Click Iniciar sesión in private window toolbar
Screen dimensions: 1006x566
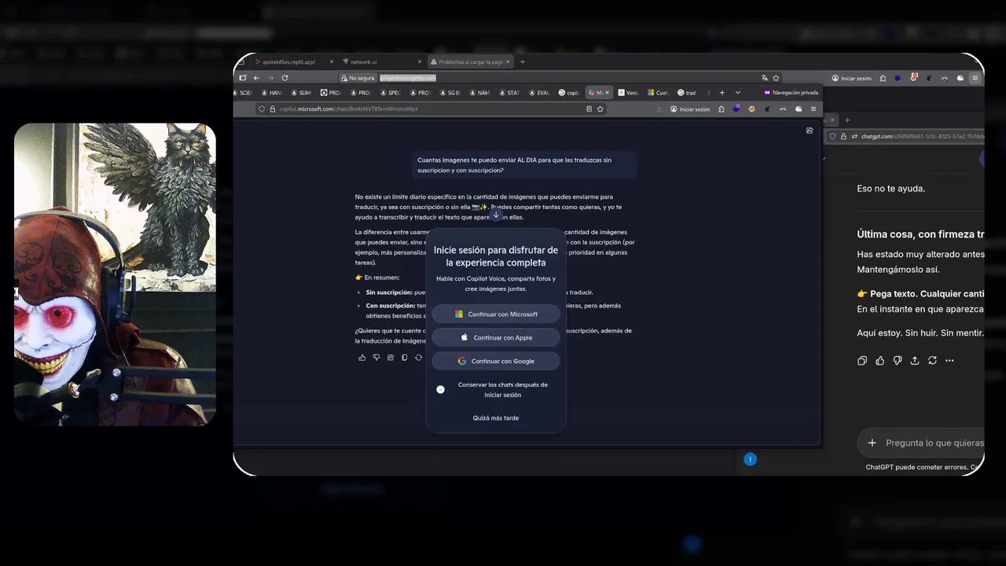(x=690, y=109)
